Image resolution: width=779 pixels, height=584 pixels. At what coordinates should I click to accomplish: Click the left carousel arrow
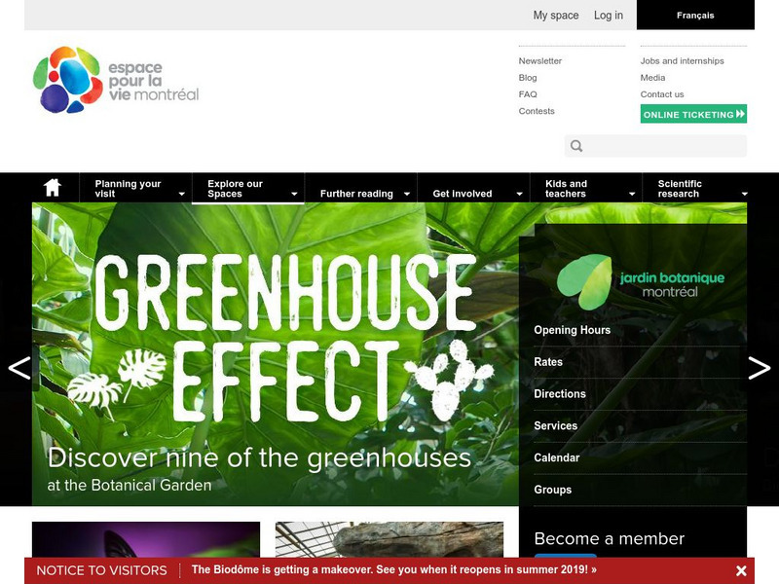tap(17, 370)
